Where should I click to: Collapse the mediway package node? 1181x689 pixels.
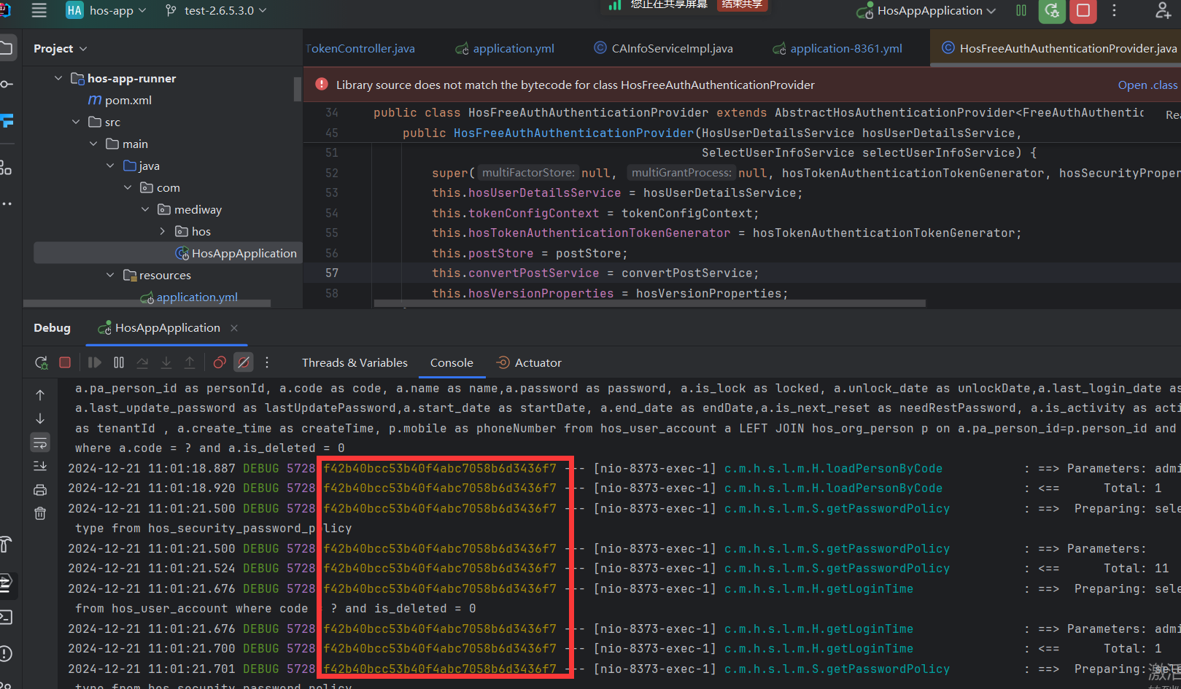click(145, 209)
